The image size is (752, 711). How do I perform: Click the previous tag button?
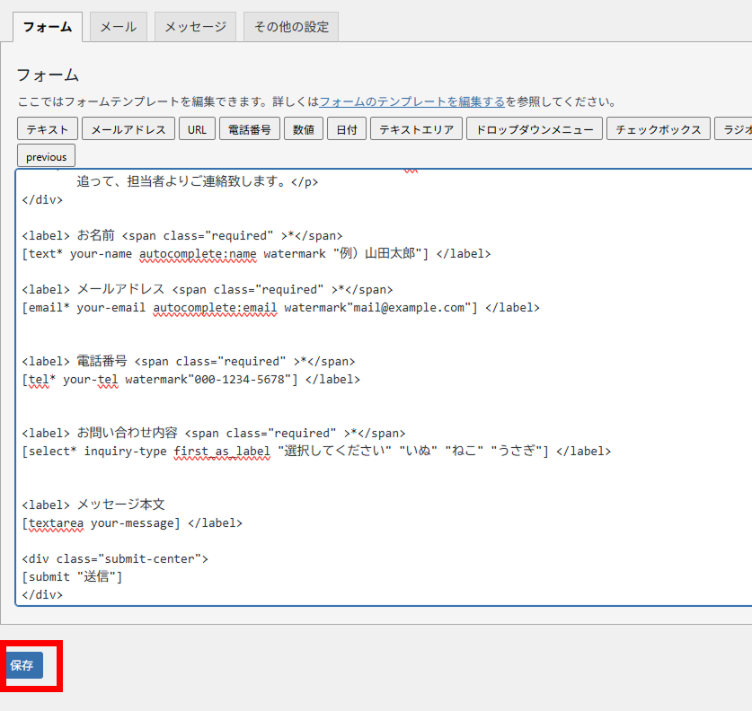[x=46, y=156]
